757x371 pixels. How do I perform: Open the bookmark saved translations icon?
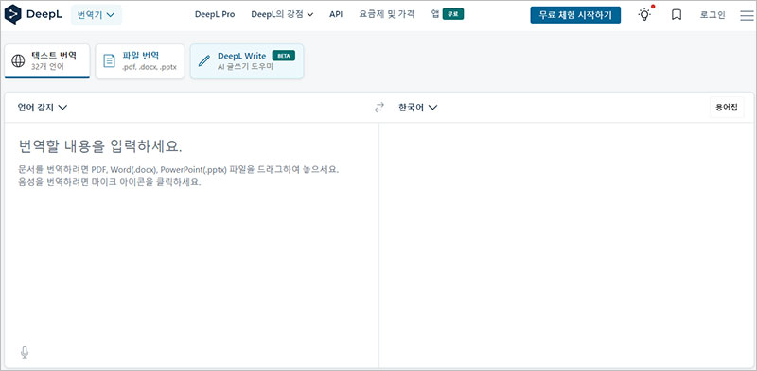pyautogui.click(x=677, y=15)
